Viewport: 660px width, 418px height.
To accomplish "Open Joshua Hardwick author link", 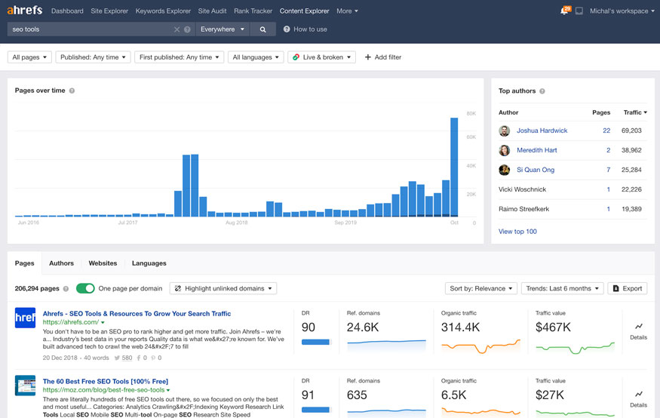I will 542,131.
